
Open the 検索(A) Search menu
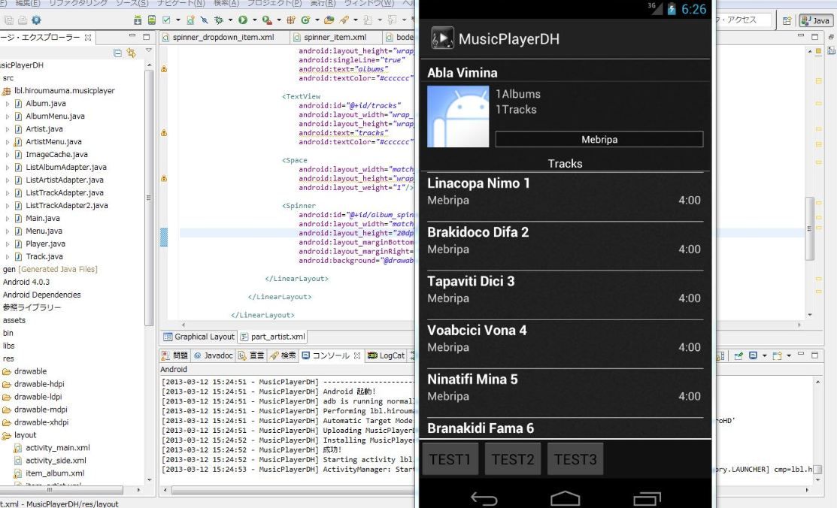click(226, 3)
